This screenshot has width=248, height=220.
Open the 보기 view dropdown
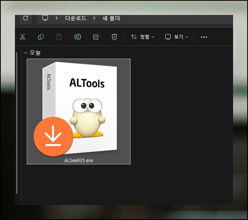click(176, 37)
